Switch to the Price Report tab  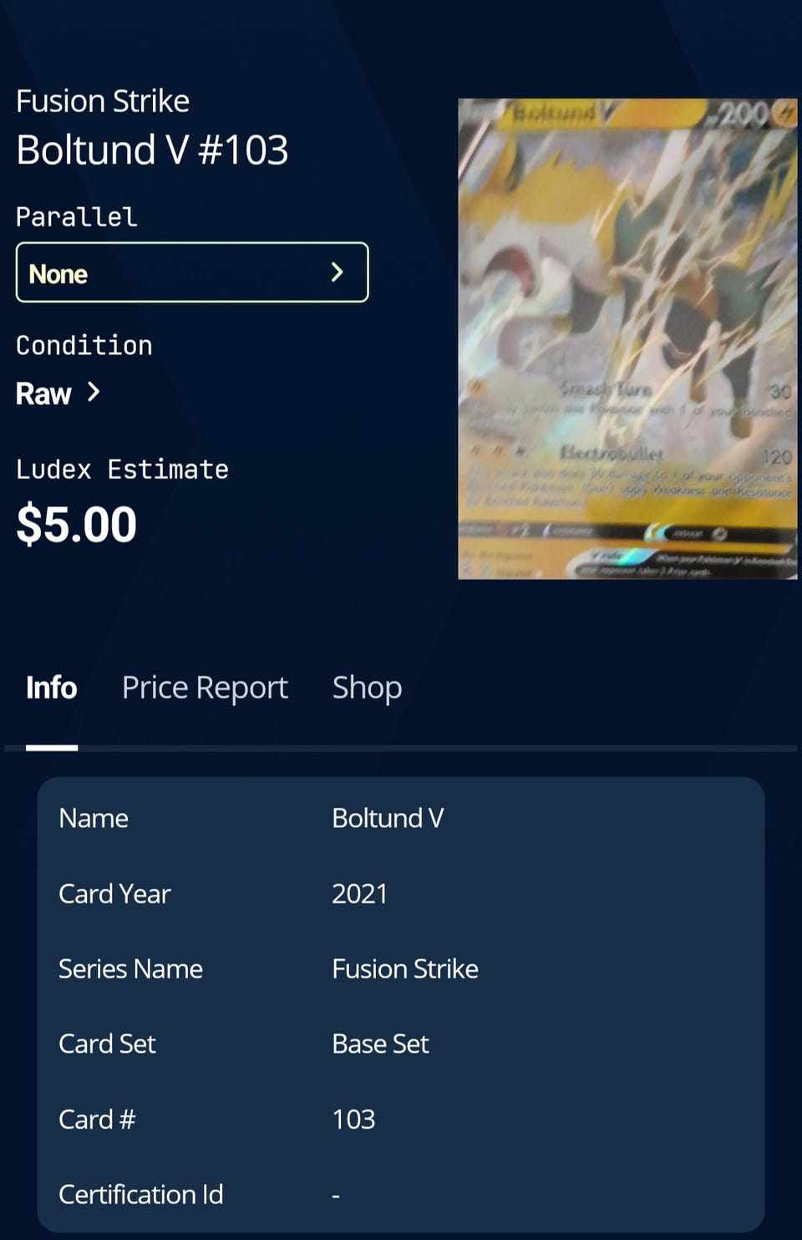click(205, 688)
